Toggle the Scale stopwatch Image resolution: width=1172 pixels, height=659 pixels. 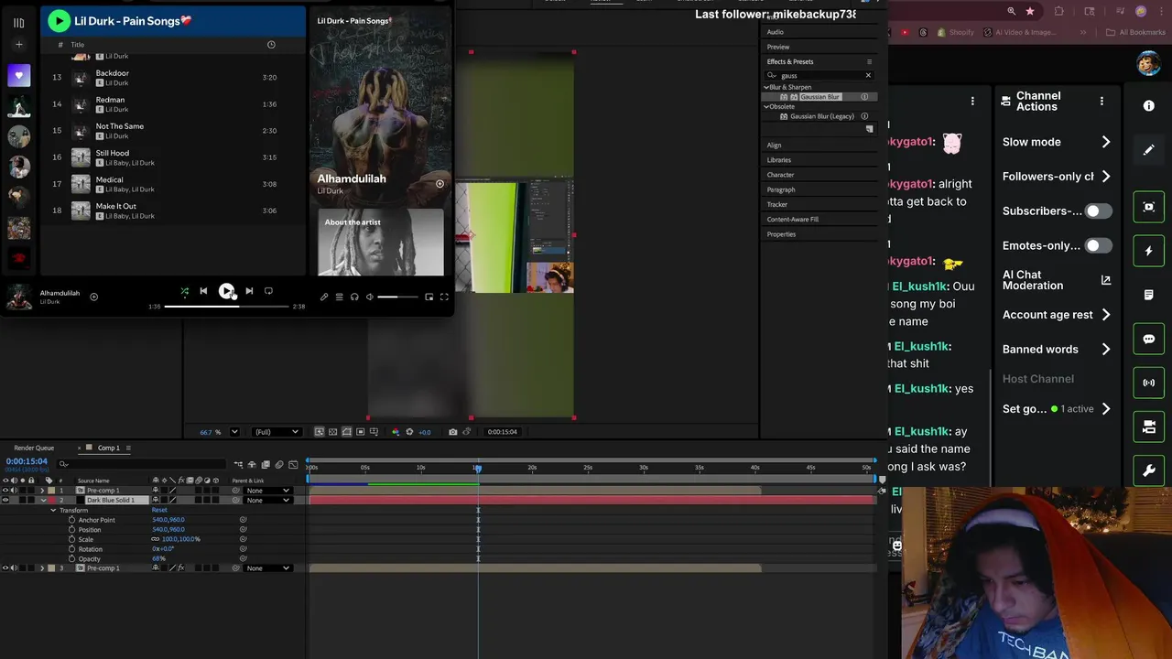pos(72,539)
